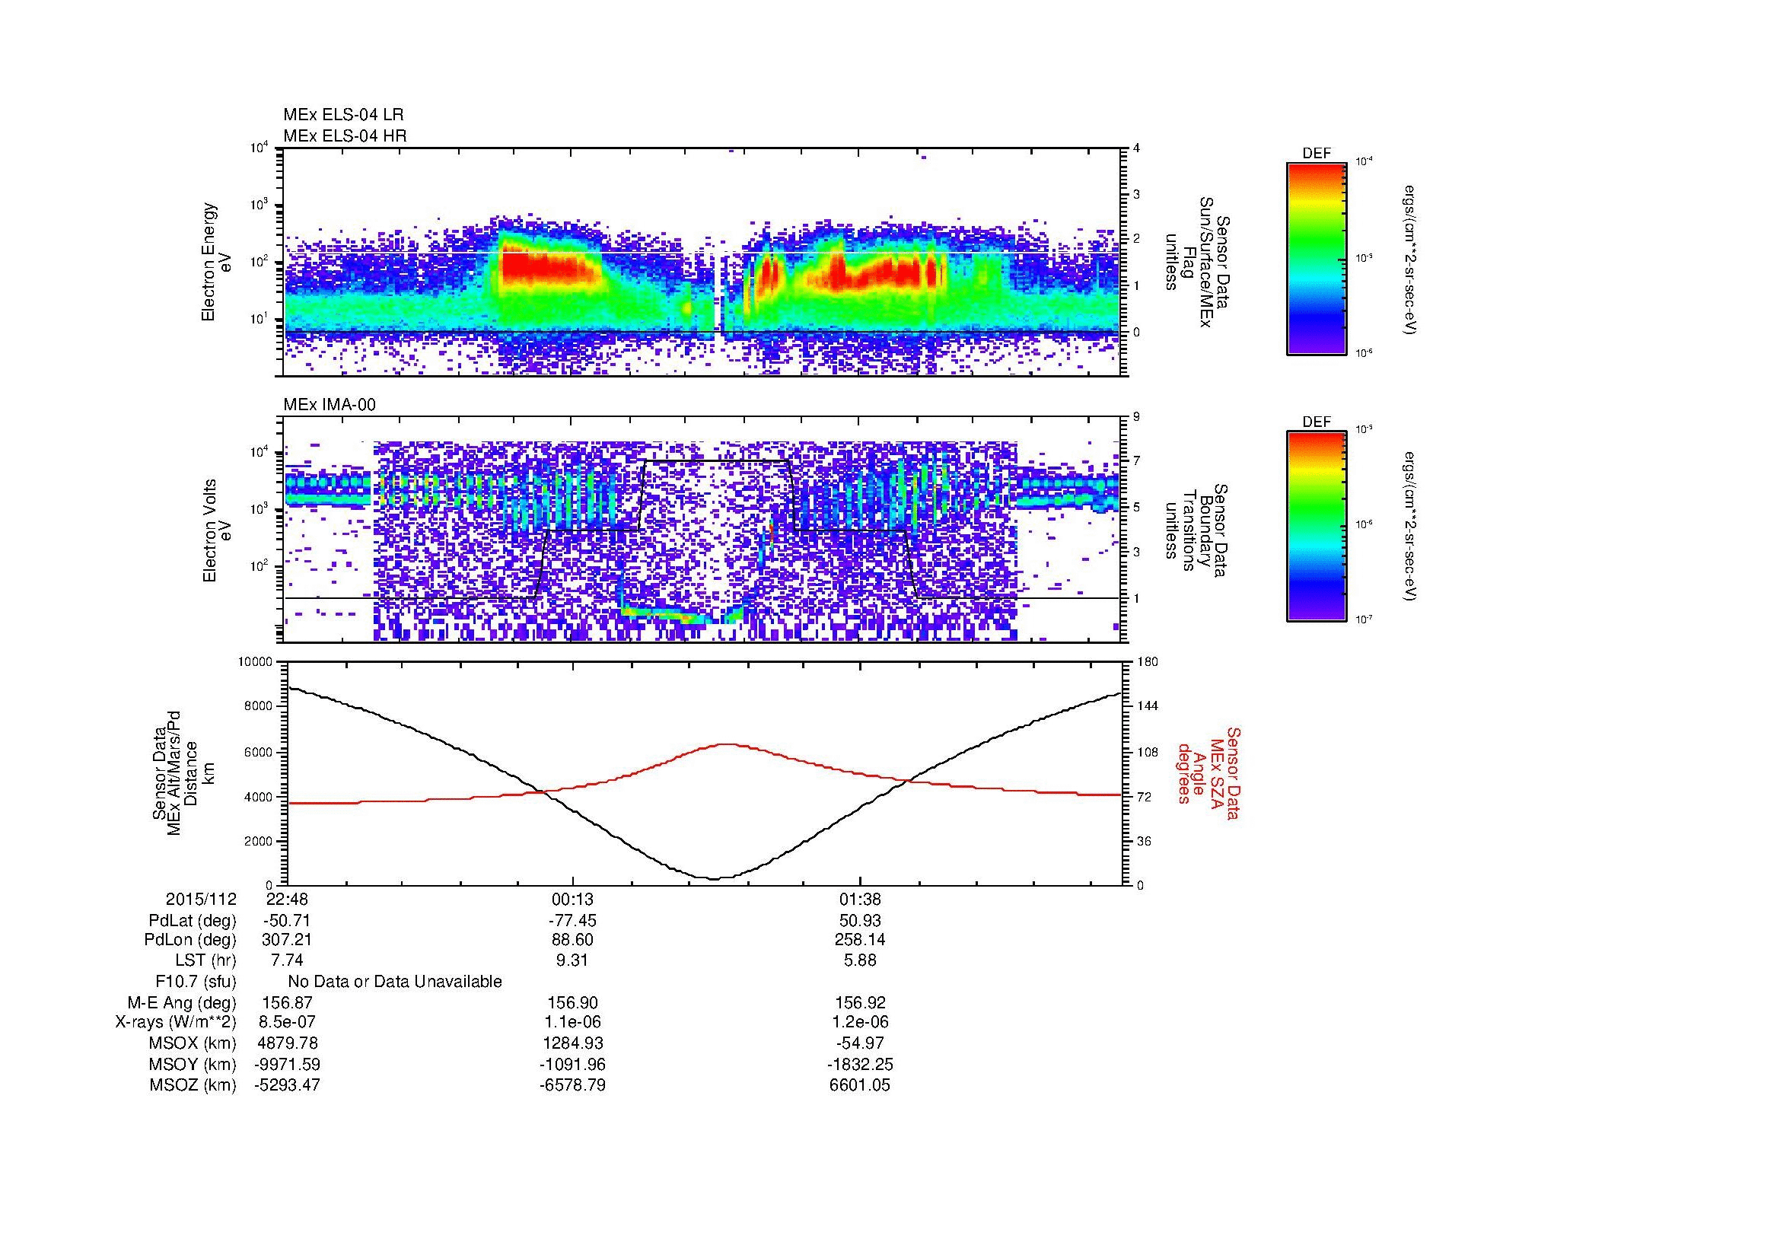
Task: Click the 2015/112 date label
Action: click(201, 899)
